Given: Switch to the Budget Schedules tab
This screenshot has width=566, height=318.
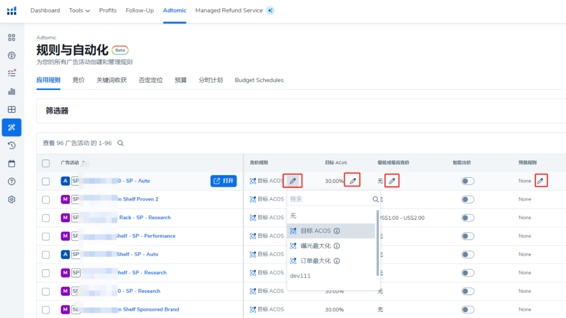Looking at the screenshot, I should click(x=259, y=80).
